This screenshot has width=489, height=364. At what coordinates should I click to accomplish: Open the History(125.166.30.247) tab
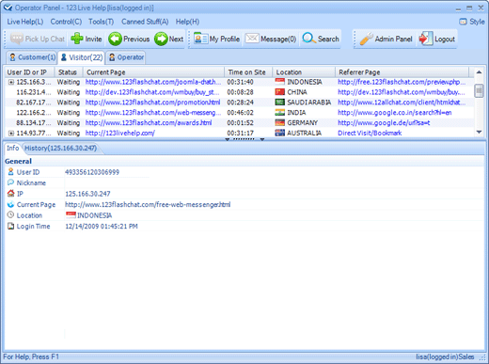pyautogui.click(x=61, y=148)
